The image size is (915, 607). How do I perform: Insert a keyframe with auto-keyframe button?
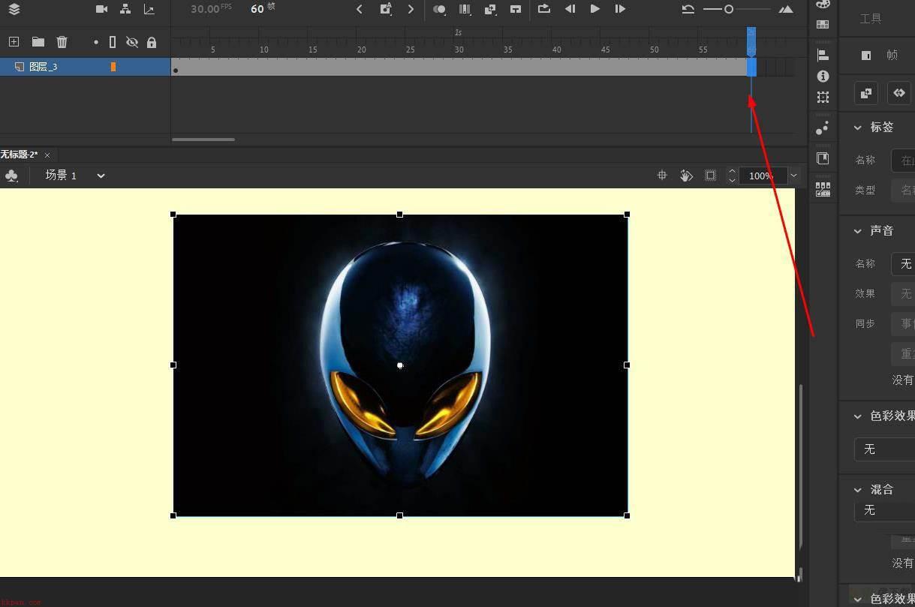pos(385,9)
